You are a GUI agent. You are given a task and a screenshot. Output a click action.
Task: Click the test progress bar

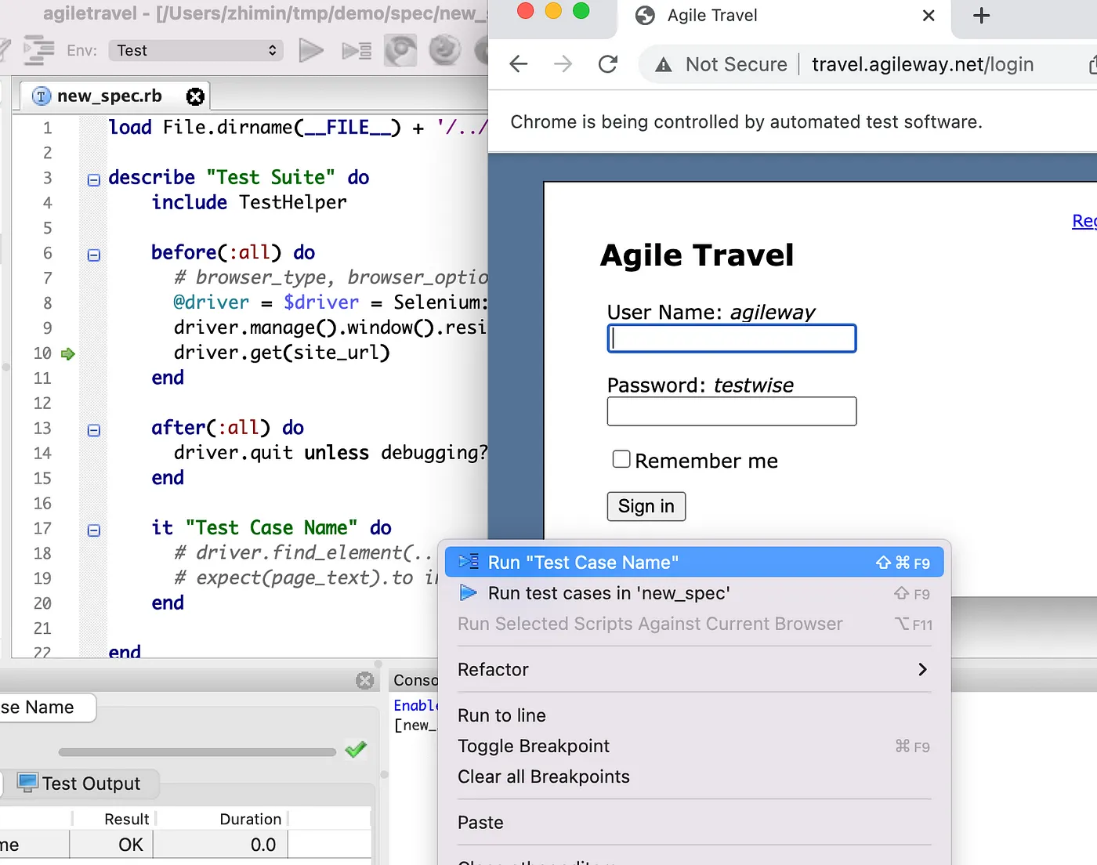tap(197, 752)
